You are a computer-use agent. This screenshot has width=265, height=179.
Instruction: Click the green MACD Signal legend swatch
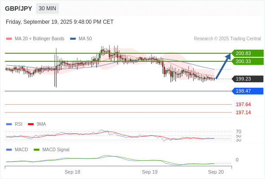pyautogui.click(x=36, y=149)
